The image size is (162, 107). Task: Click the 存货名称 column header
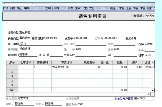(67, 62)
